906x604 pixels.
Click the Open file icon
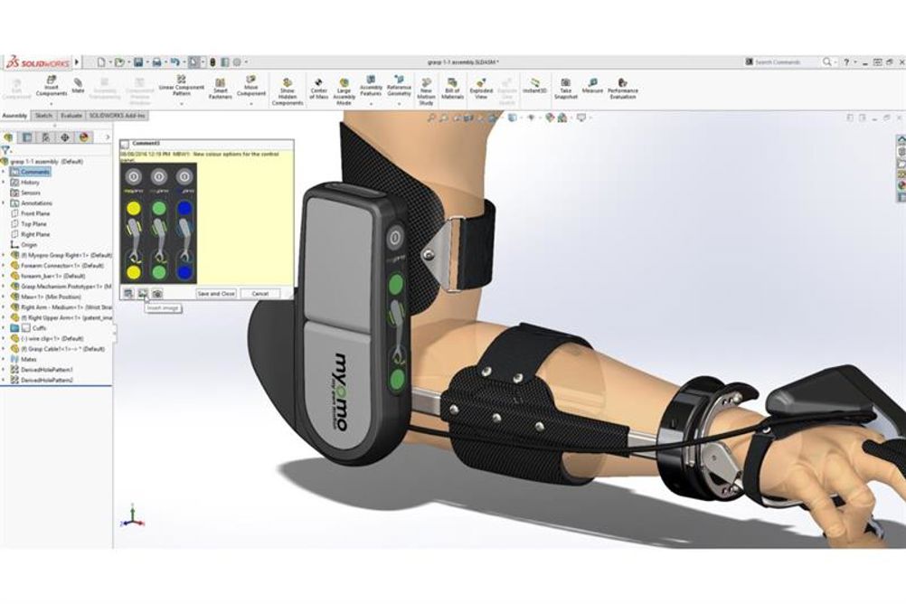(119, 61)
